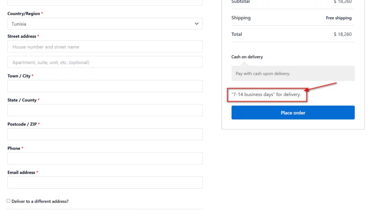Image resolution: width=370 pixels, height=210 pixels.
Task: Click the 7-14 business days delivery note
Action: (x=266, y=94)
